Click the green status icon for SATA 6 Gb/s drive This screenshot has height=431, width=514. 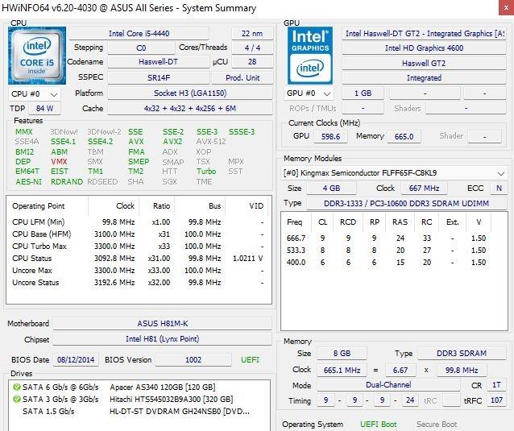coord(16,387)
